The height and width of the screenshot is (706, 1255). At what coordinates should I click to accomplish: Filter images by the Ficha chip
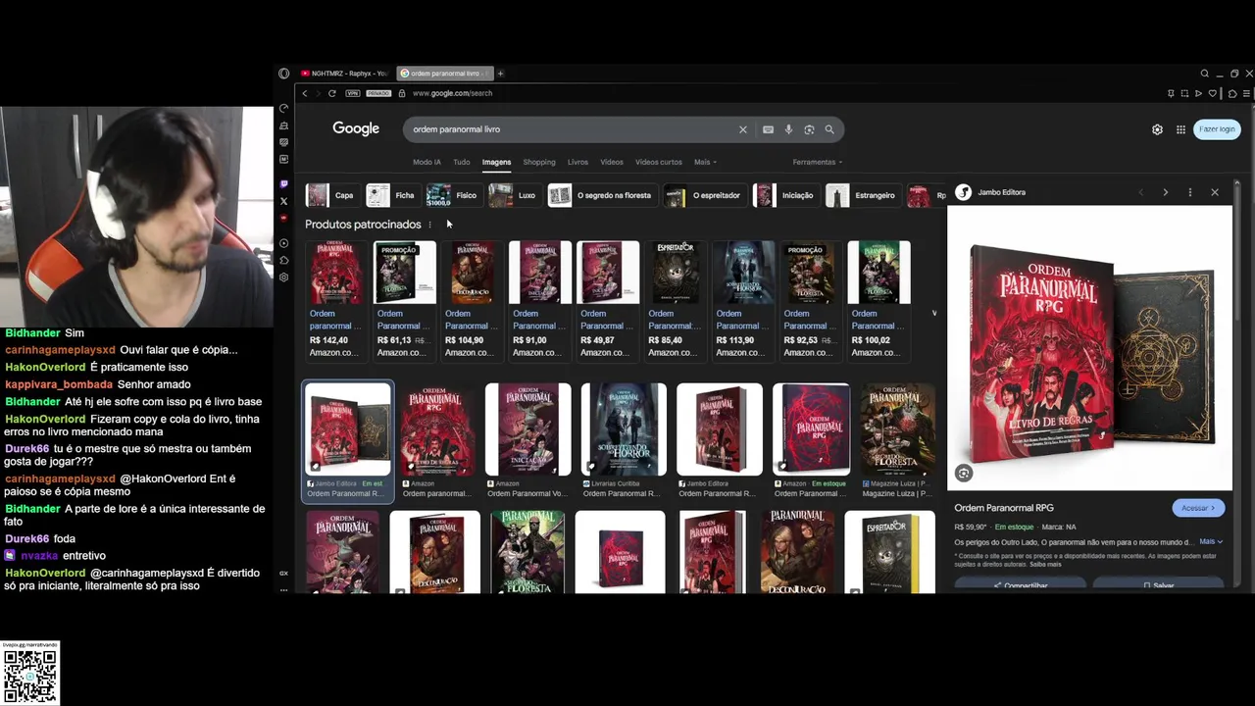click(x=391, y=195)
